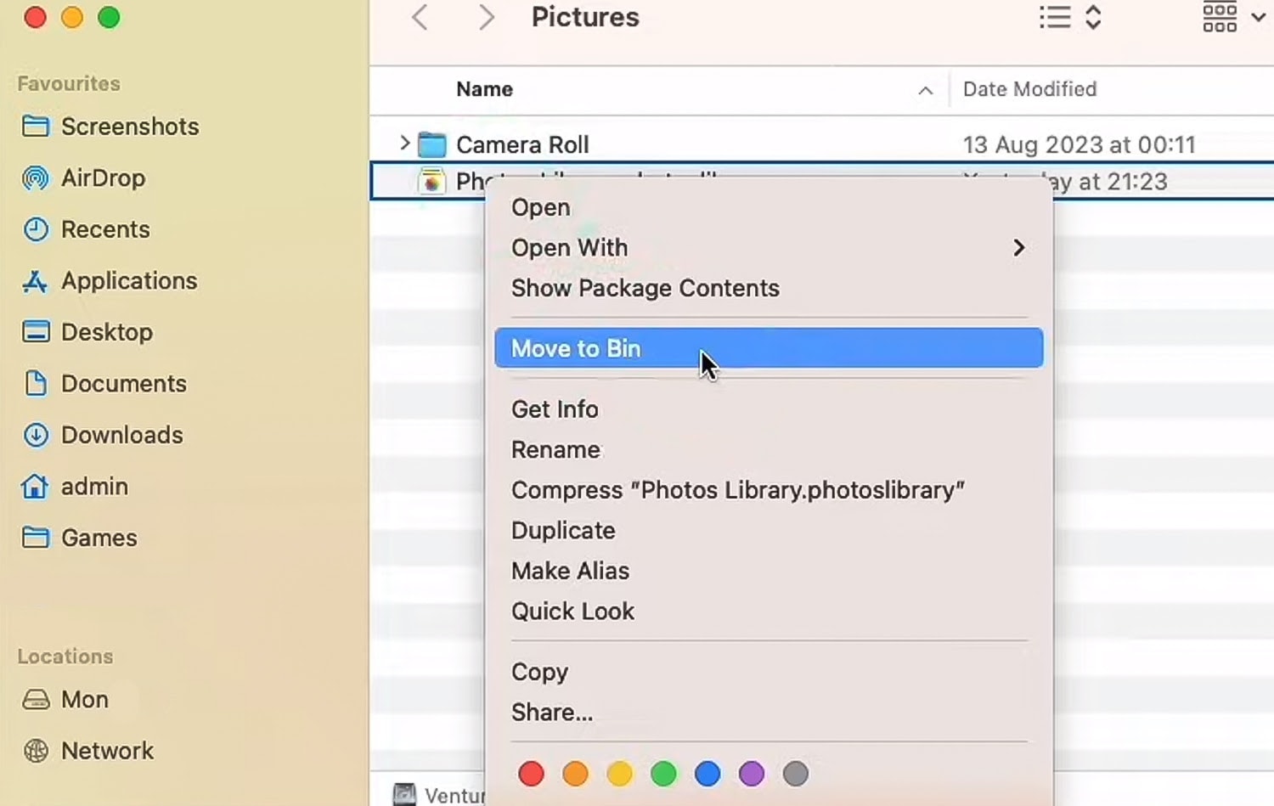The height and width of the screenshot is (806, 1274).
Task: Open Downloads in the sidebar
Action: coord(103,435)
